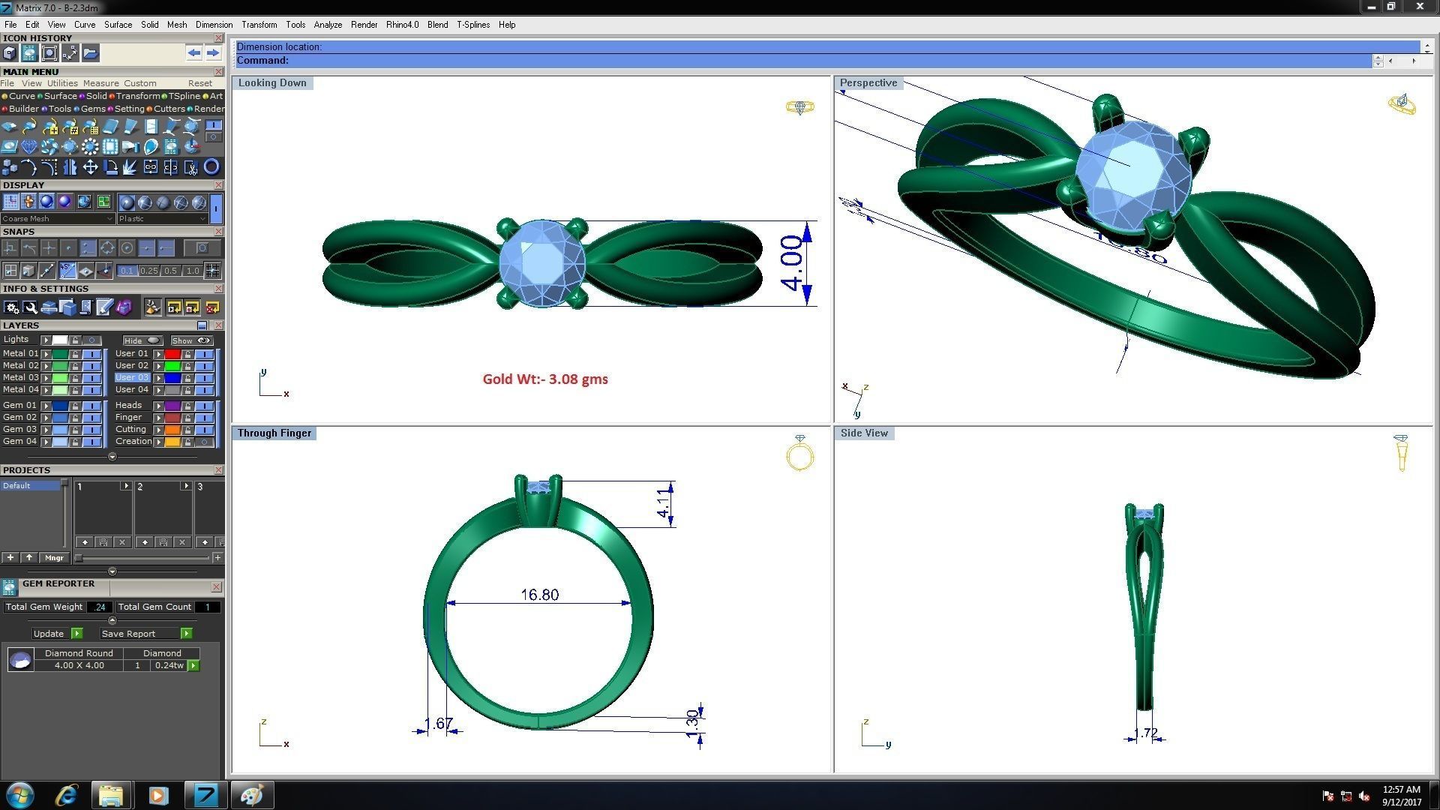Go back with Icon History left arrow

point(194,52)
